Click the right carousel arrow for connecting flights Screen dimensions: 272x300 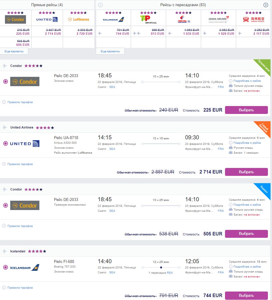pyautogui.click(x=266, y=5)
